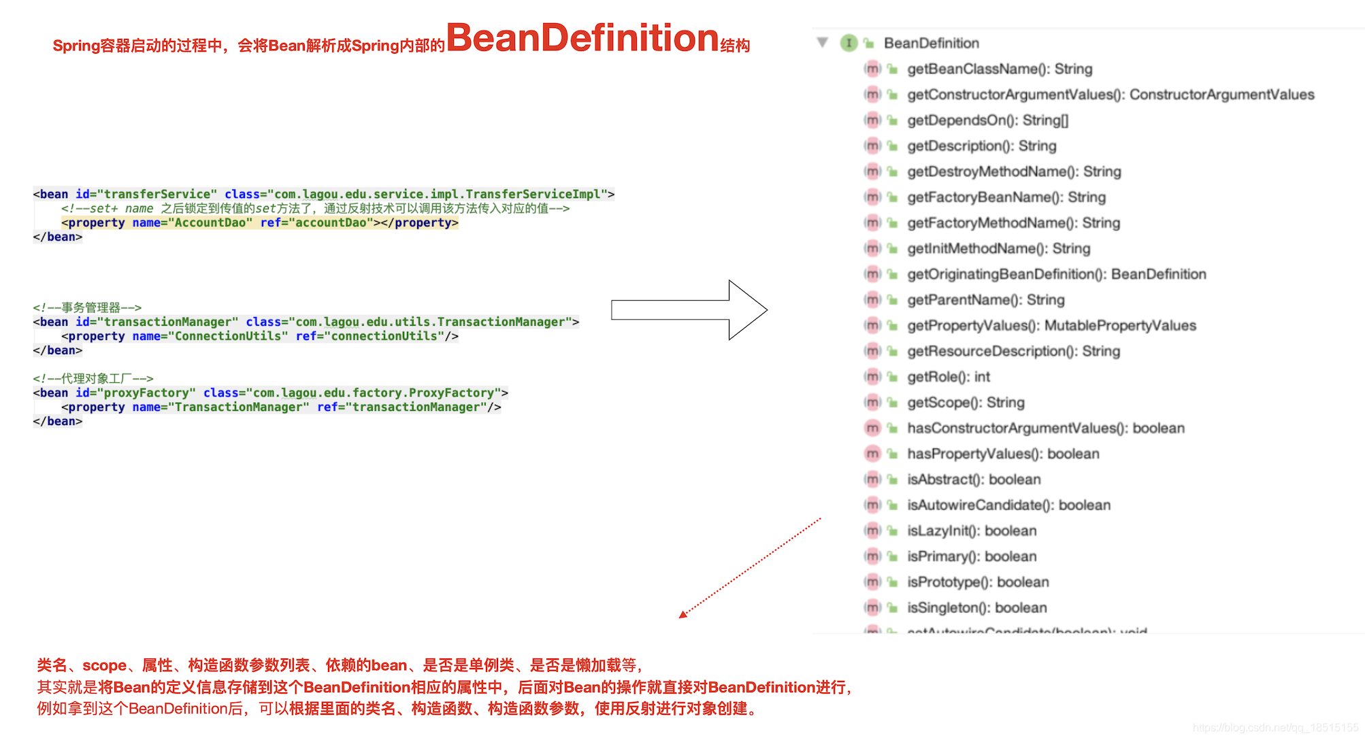Click method icon beside getDependsOn()
Image resolution: width=1365 pixels, height=740 pixels.
tap(872, 120)
